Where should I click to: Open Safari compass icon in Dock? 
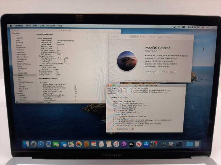(41, 144)
